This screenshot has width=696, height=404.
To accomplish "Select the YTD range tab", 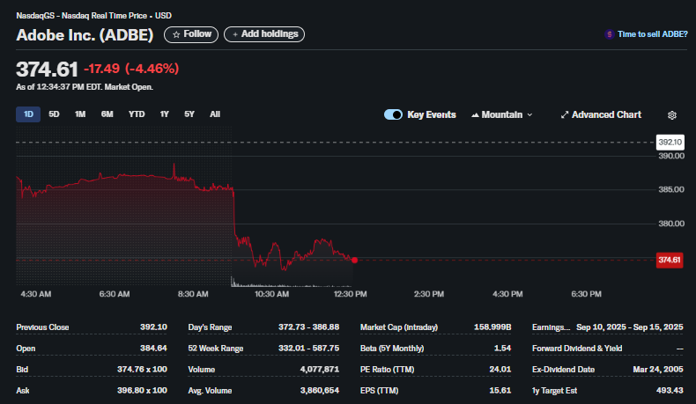I will pos(137,114).
